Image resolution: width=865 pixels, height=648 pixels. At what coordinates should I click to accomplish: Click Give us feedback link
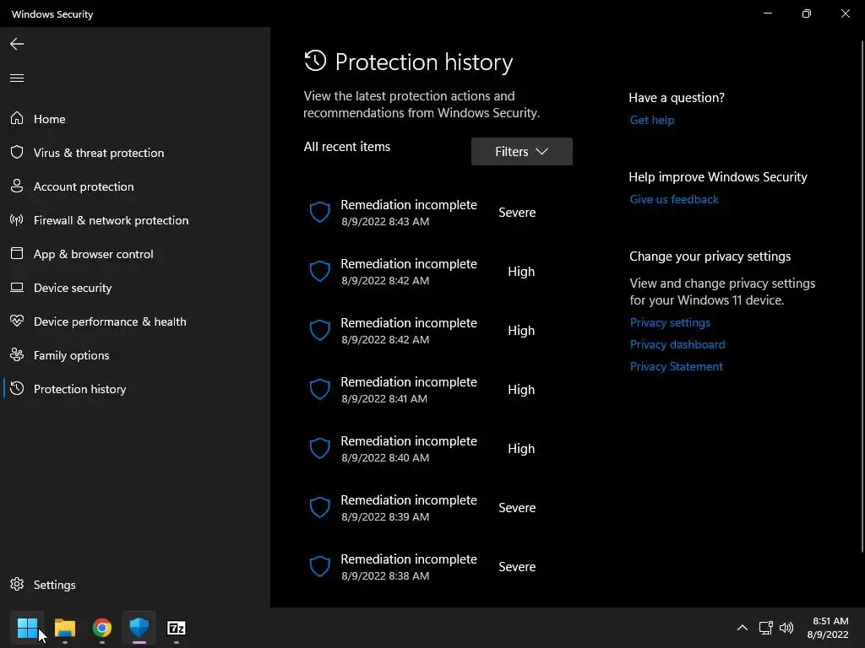(x=674, y=199)
